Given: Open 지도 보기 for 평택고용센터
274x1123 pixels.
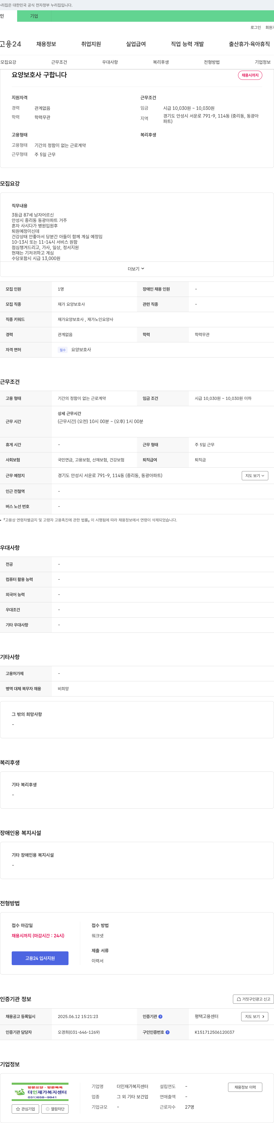Looking at the screenshot, I should [x=254, y=1016].
